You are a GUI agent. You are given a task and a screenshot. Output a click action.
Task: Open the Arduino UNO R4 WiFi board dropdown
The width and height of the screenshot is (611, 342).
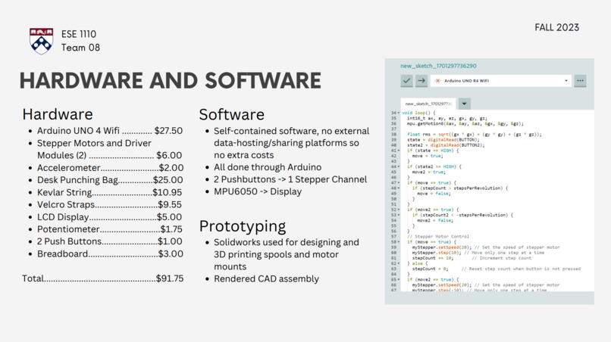click(501, 80)
